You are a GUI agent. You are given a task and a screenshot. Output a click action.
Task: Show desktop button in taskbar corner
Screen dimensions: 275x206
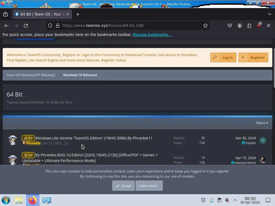pyautogui.click(x=268, y=200)
